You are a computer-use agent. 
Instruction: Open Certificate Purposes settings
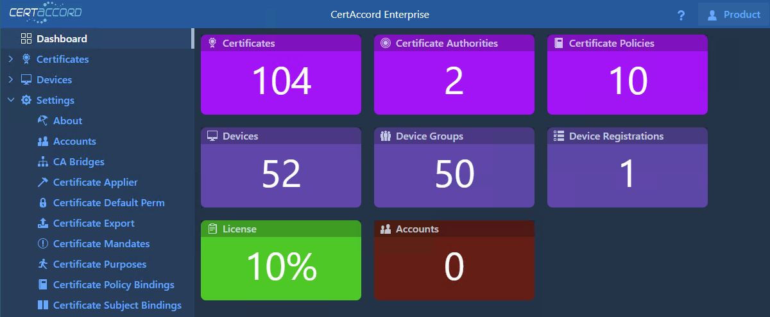click(99, 264)
